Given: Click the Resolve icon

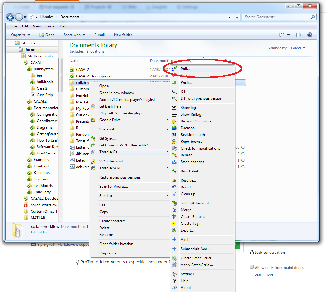Looking at the screenshot, I should [175, 180].
